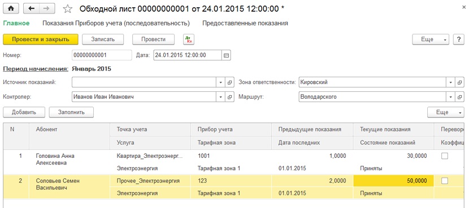Expand the Контролер dropdown arrow
469x208 pixels.
[x=221, y=97]
